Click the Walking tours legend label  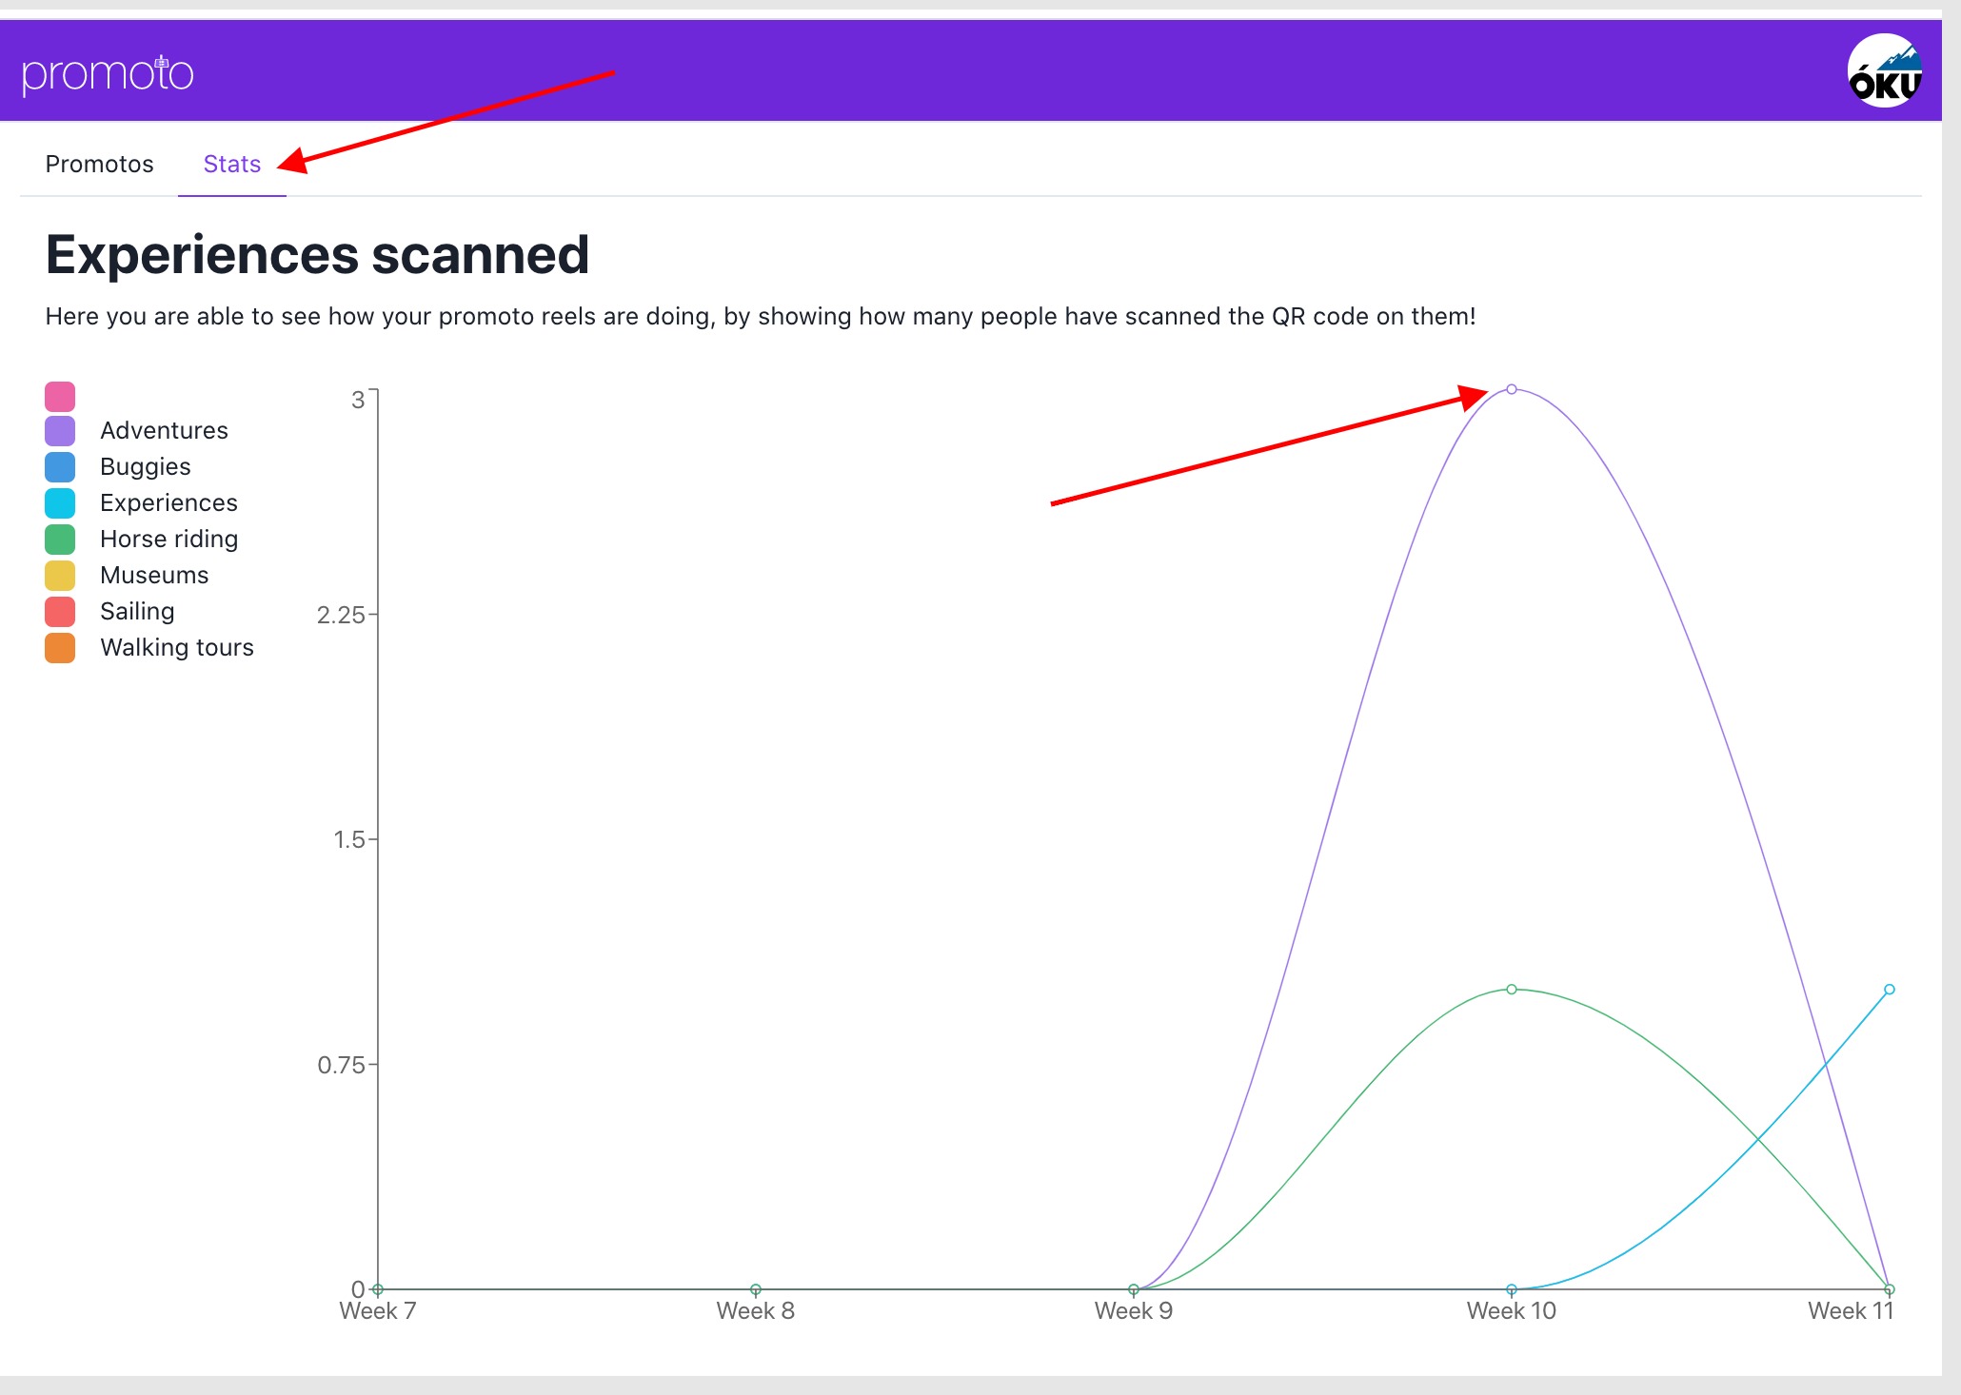click(x=177, y=647)
